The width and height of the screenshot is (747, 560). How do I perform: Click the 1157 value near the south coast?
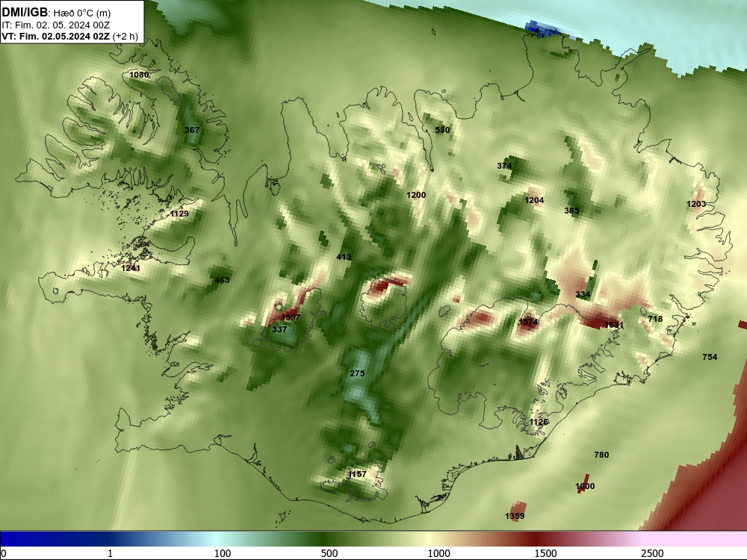pos(357,474)
